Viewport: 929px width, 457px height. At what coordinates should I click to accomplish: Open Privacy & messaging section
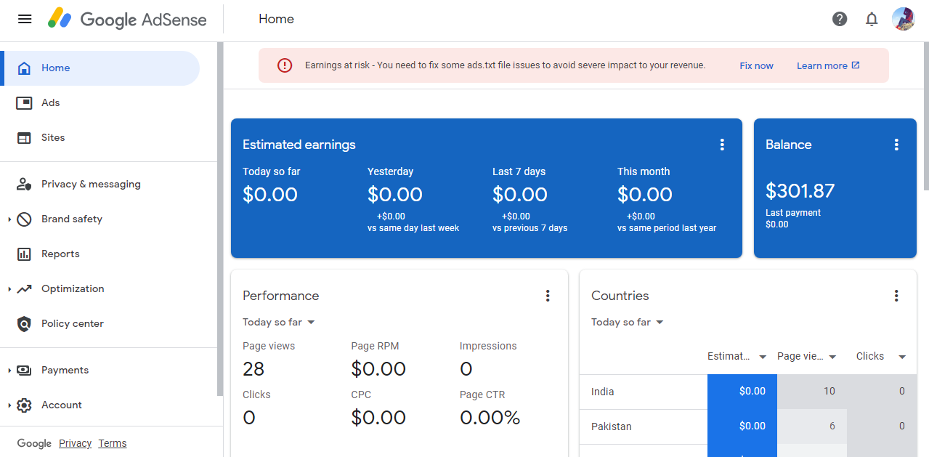100,184
